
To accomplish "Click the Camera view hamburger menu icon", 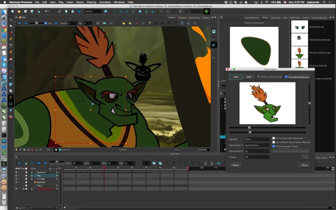I will 17,17.
